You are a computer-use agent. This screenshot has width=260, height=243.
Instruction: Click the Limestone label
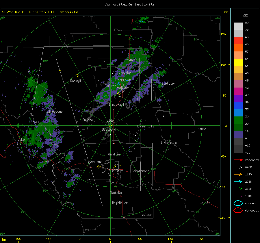click(x=55, y=112)
